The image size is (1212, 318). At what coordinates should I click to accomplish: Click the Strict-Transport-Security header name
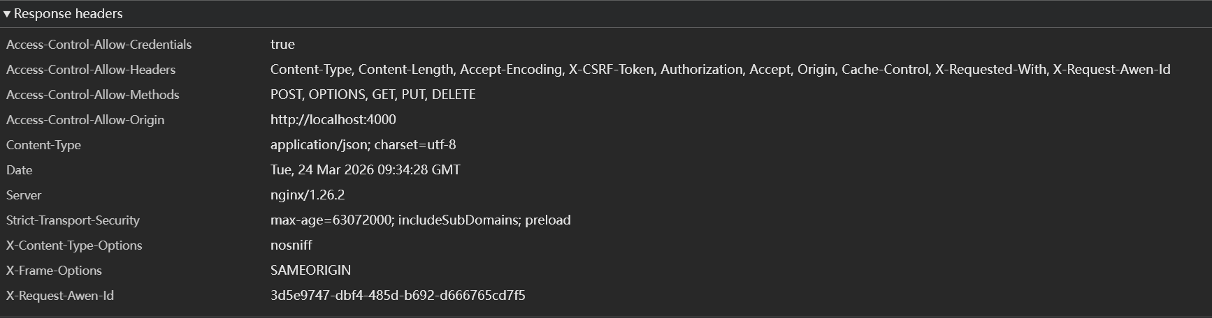coord(73,220)
